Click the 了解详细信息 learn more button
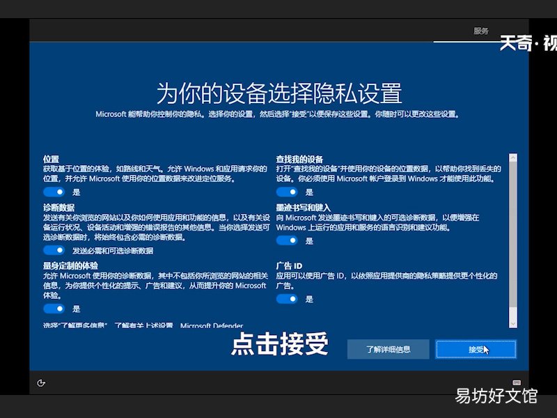557x418 pixels. coord(389,349)
